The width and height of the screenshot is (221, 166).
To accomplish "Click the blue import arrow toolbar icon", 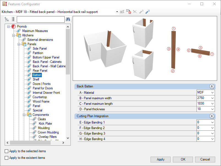I will (148, 12).
